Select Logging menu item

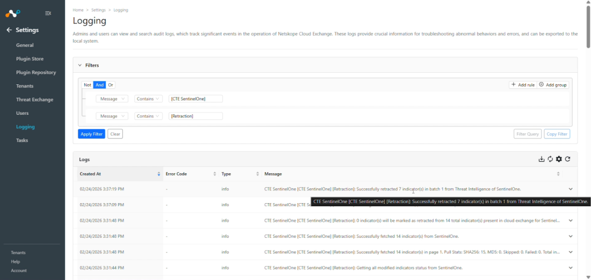click(25, 126)
